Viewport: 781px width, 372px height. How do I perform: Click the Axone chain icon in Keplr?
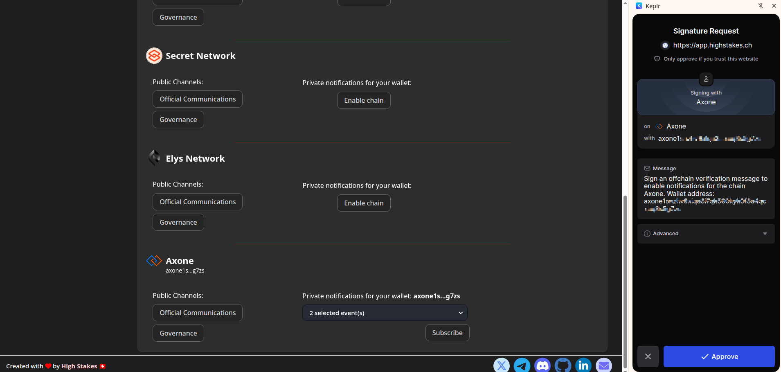click(659, 126)
